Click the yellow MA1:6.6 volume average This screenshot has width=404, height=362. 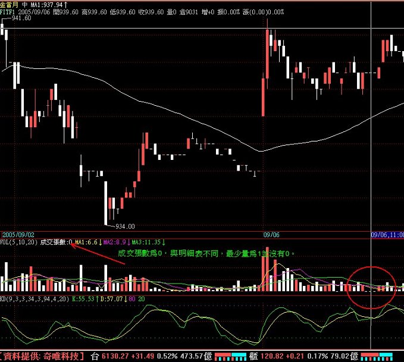click(88, 242)
